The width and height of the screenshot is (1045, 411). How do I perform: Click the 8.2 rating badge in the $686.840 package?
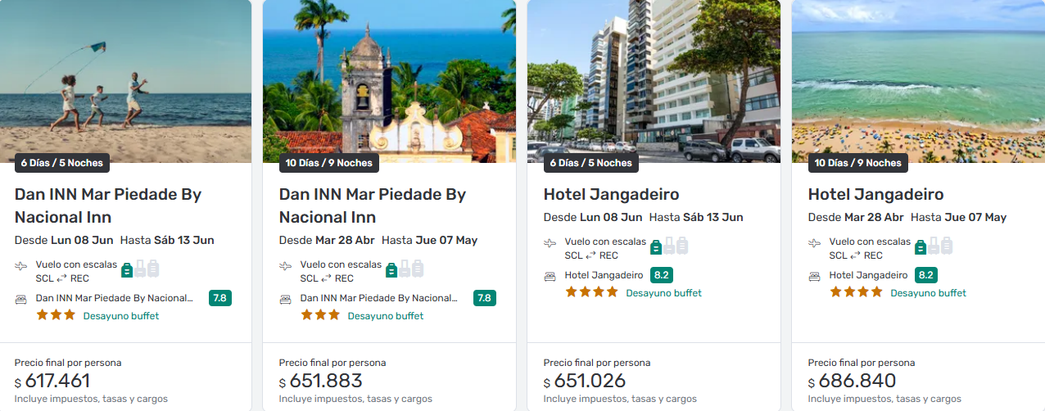925,275
